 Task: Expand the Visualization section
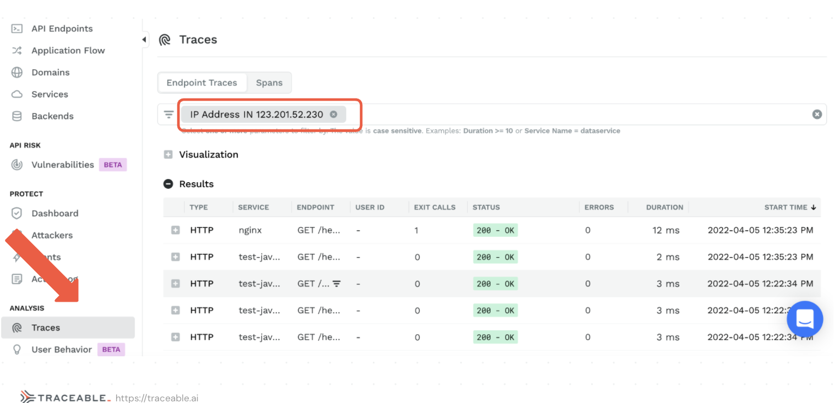pos(168,155)
